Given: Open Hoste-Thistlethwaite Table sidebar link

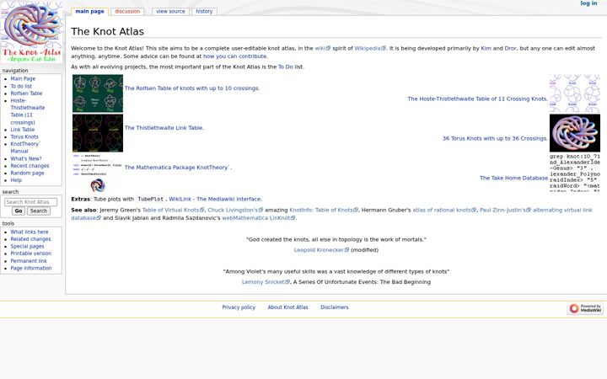Looking at the screenshot, I should click(28, 111).
